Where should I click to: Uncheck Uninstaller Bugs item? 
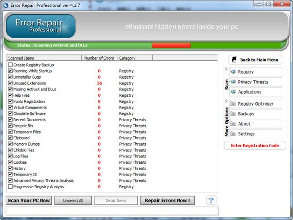pyautogui.click(x=10, y=77)
